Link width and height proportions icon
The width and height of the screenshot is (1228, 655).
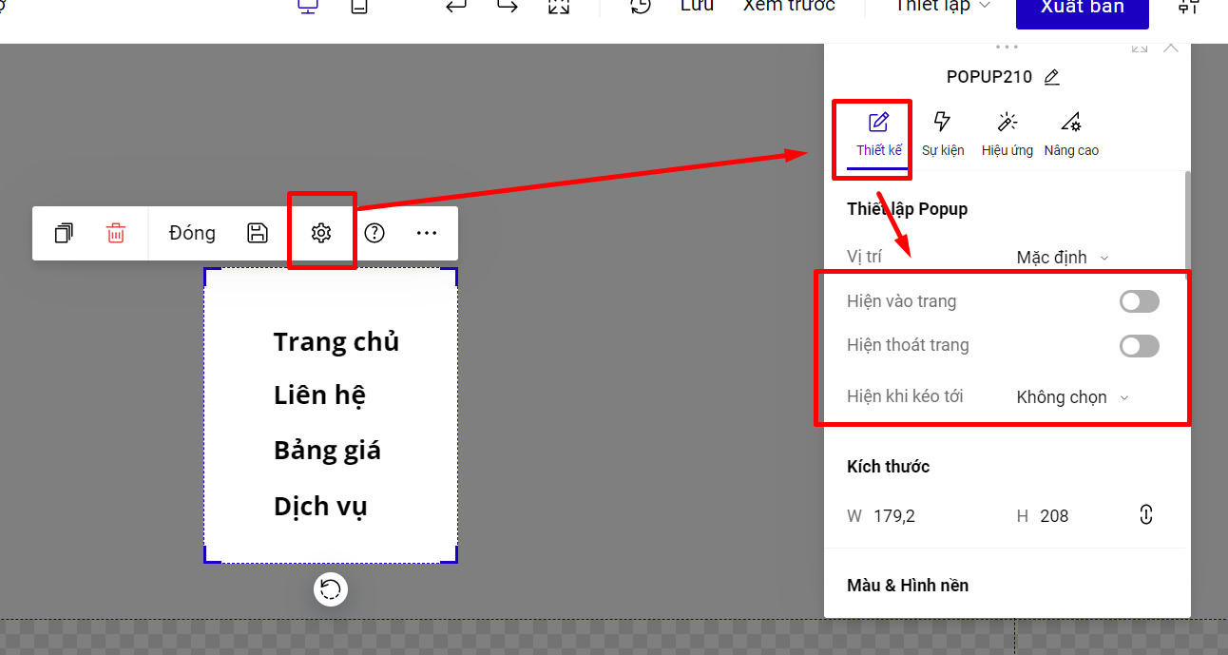[1145, 515]
